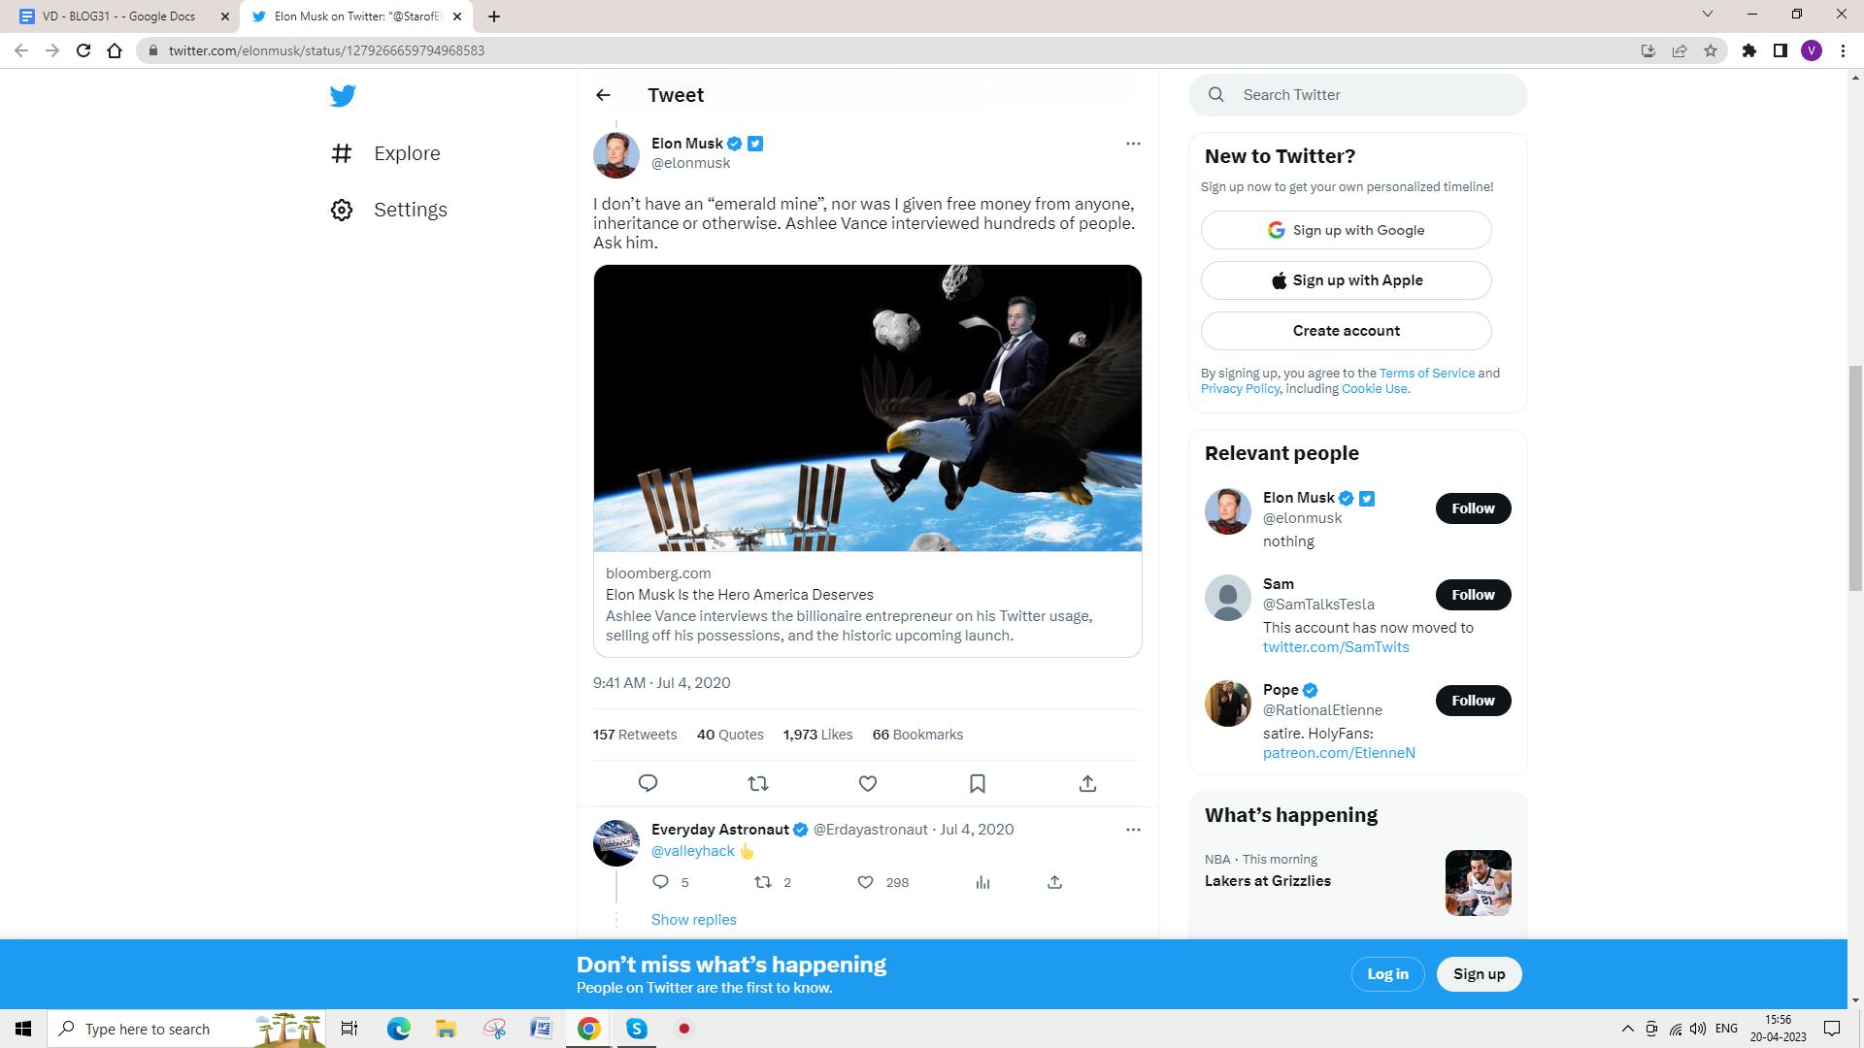Image resolution: width=1864 pixels, height=1048 pixels.
Task: Open Microsoft Edge from taskbar
Action: (398, 1029)
